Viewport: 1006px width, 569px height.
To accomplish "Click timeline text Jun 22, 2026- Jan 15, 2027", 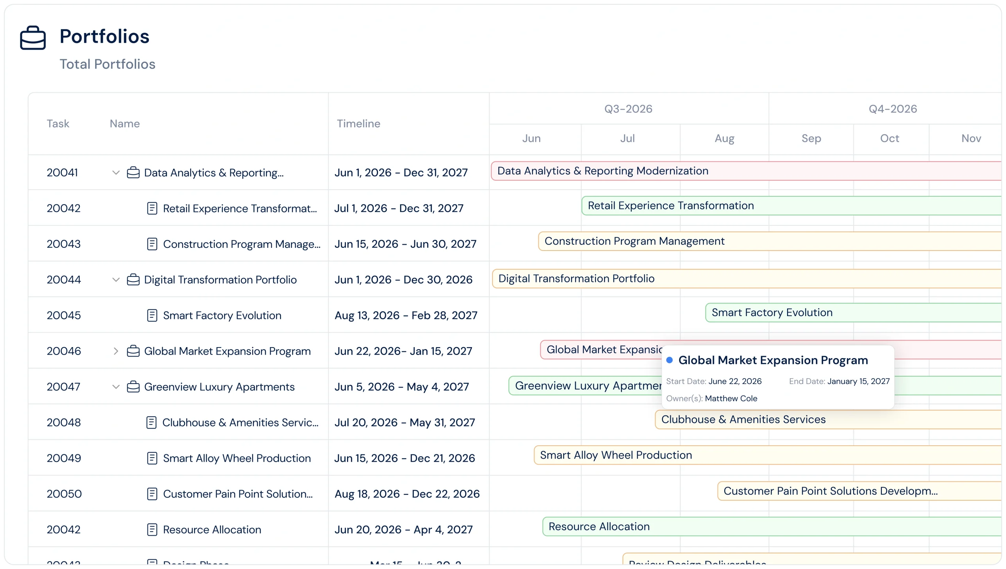I will coord(403,351).
